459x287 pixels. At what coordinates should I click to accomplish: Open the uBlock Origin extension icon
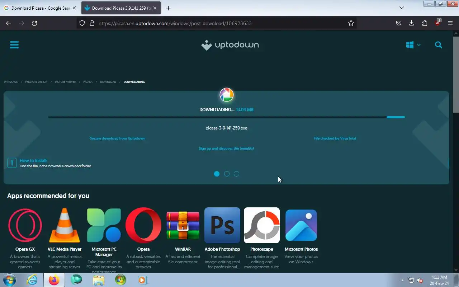[437, 23]
